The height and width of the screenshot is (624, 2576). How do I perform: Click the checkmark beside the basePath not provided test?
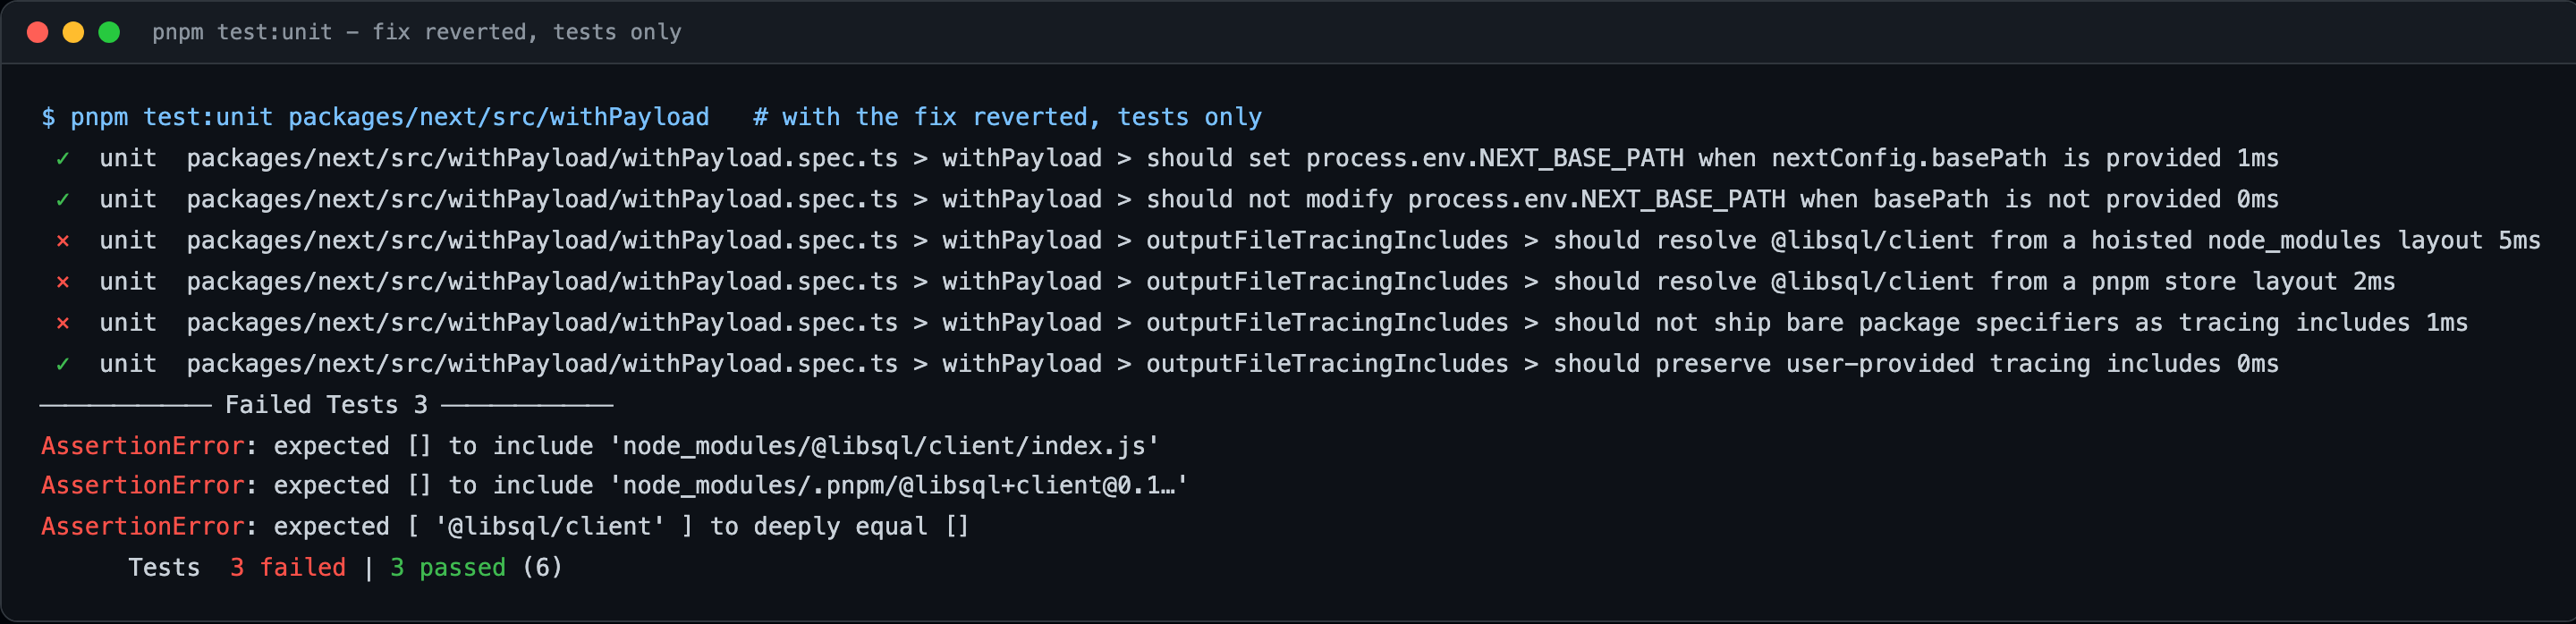[x=63, y=199]
